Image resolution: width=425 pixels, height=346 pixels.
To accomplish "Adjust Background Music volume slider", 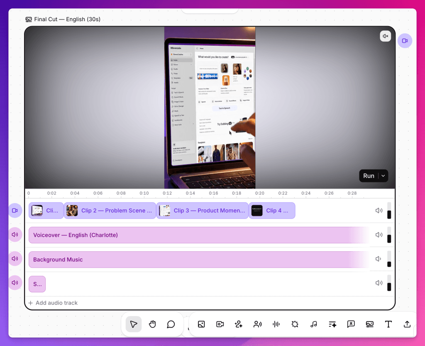I will click(389, 259).
